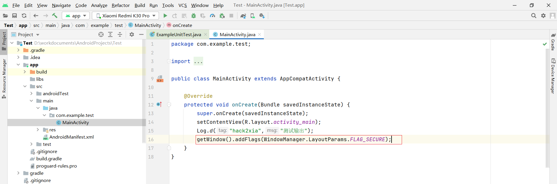Click the Project tree vertical scrollbar

click(x=144, y=91)
